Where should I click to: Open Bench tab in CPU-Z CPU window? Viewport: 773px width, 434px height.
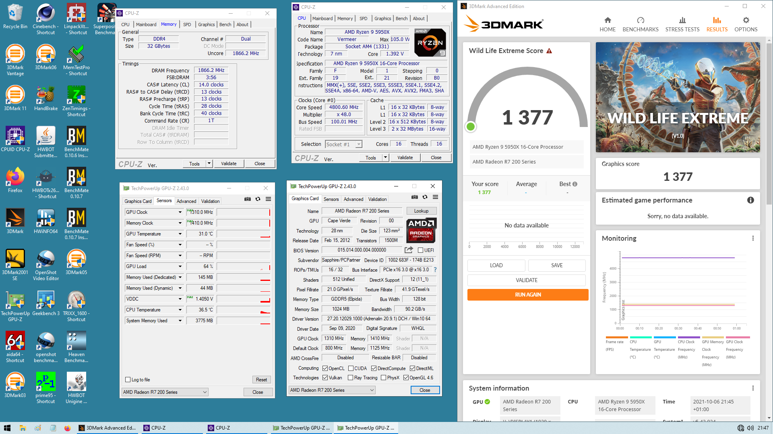401,18
